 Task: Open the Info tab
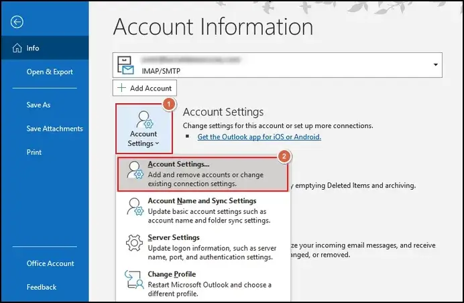click(x=45, y=48)
